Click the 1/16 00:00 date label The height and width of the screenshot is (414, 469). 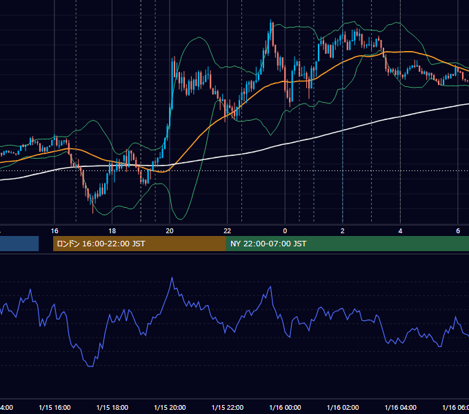pyautogui.click(x=285, y=408)
